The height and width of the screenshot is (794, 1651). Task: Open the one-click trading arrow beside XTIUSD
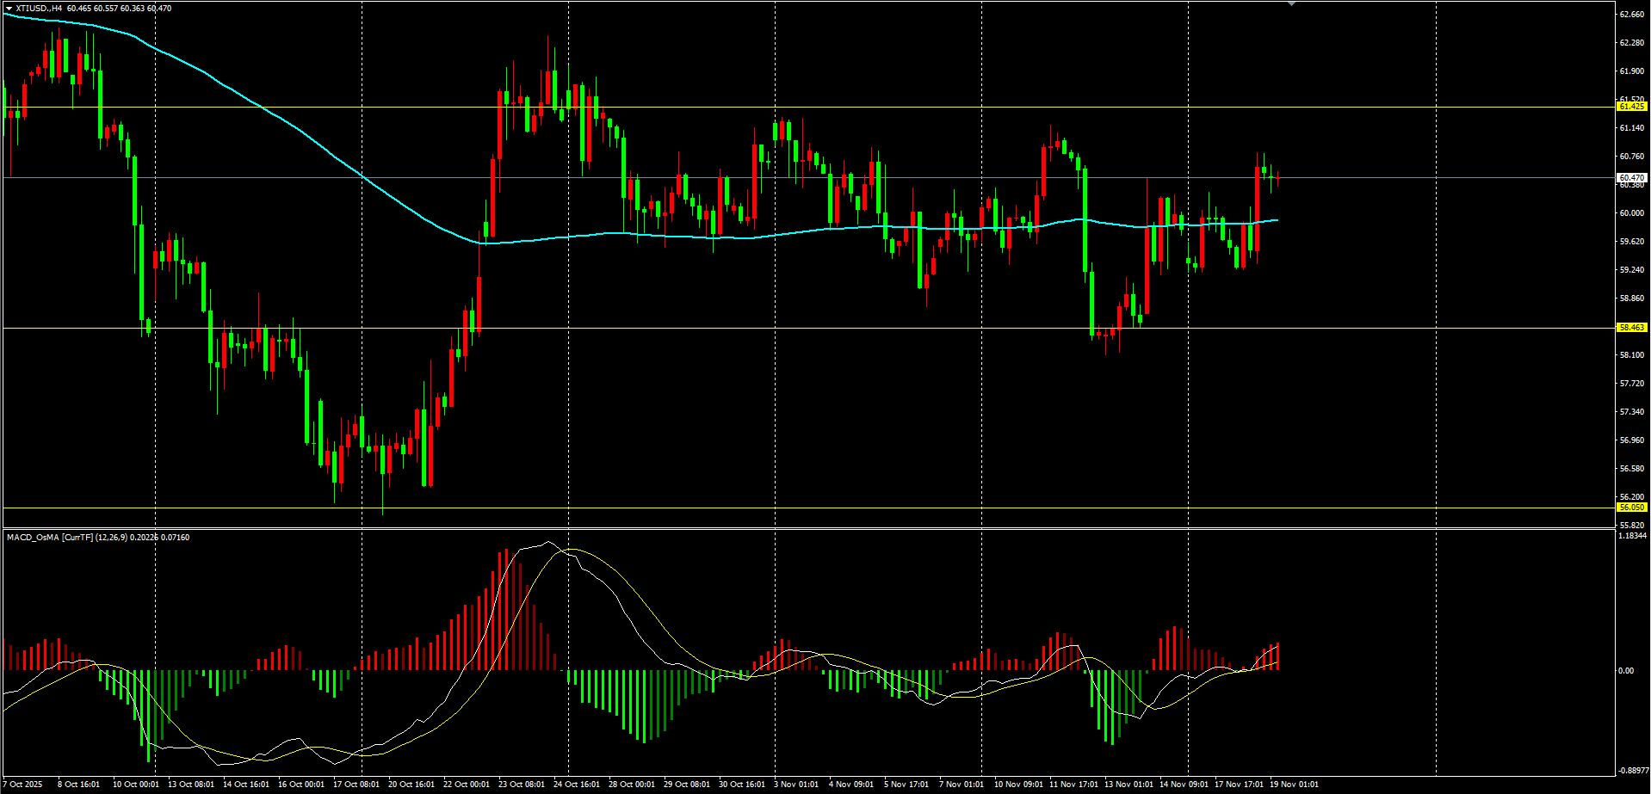9,9
